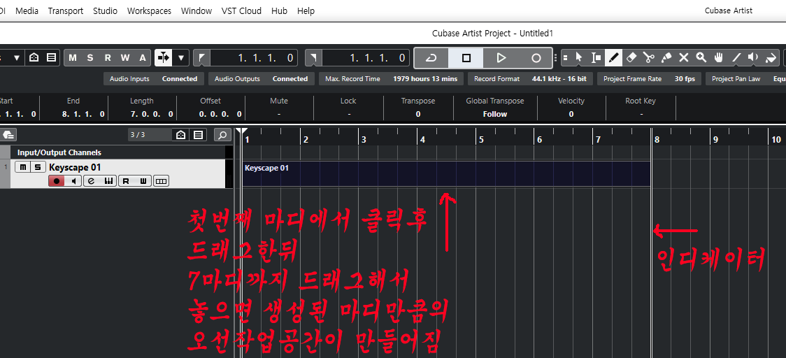Screen dimensions: 786x358
Task: Select the Line tool
Action: (736, 57)
